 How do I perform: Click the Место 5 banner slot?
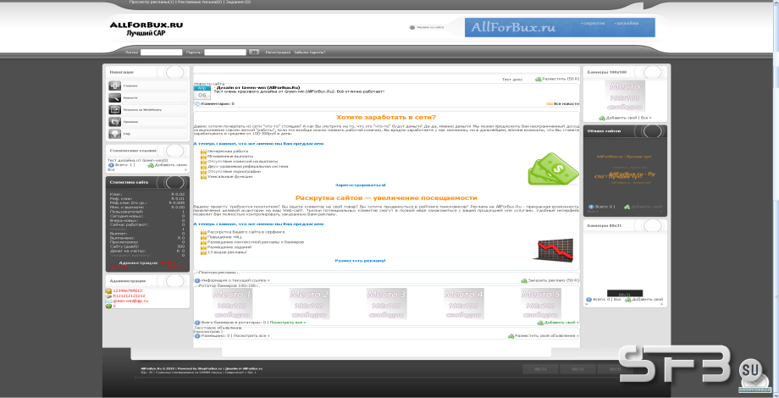(x=541, y=304)
